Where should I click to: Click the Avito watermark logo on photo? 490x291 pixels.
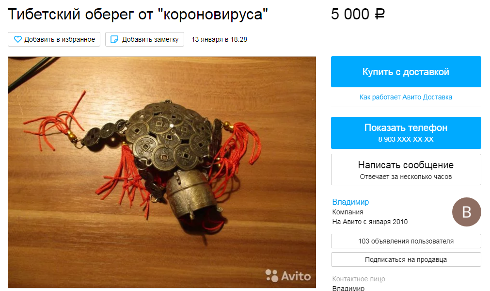(288, 275)
